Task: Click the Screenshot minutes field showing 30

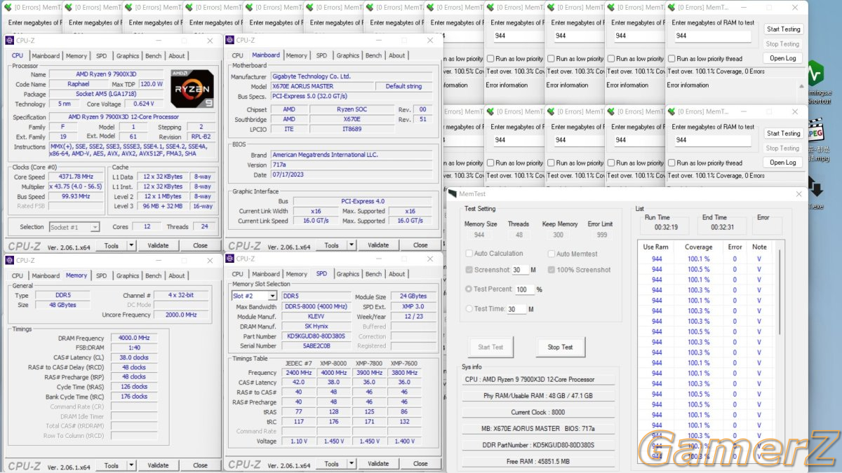Action: (519, 270)
